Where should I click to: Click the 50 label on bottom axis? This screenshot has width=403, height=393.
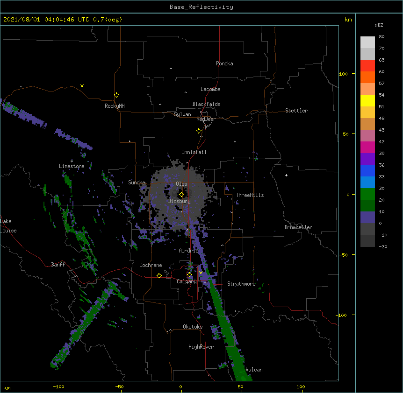pos(240,387)
